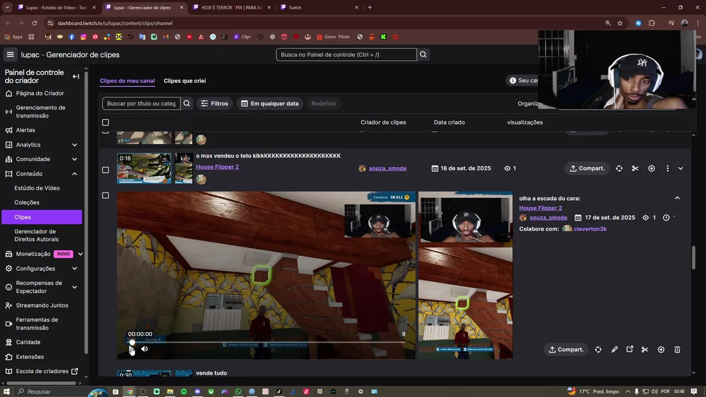The height and width of the screenshot is (397, 706).
Task: Click the magnifier next to title search field
Action: 187,103
